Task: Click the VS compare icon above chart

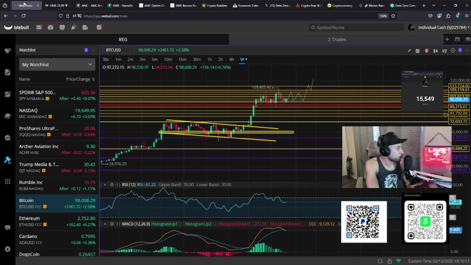Action: tap(445, 51)
